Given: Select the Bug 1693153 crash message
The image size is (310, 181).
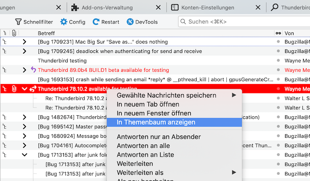Looking at the screenshot, I should tap(155, 79).
